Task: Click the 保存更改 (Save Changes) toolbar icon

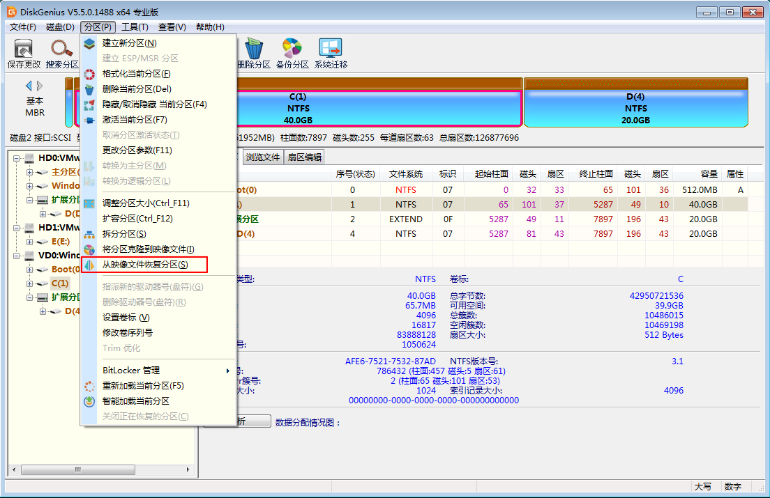Action: (24, 49)
